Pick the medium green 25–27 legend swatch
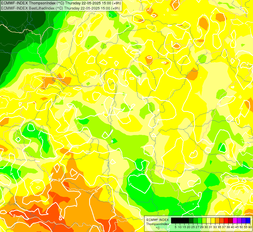 point(195,220)
